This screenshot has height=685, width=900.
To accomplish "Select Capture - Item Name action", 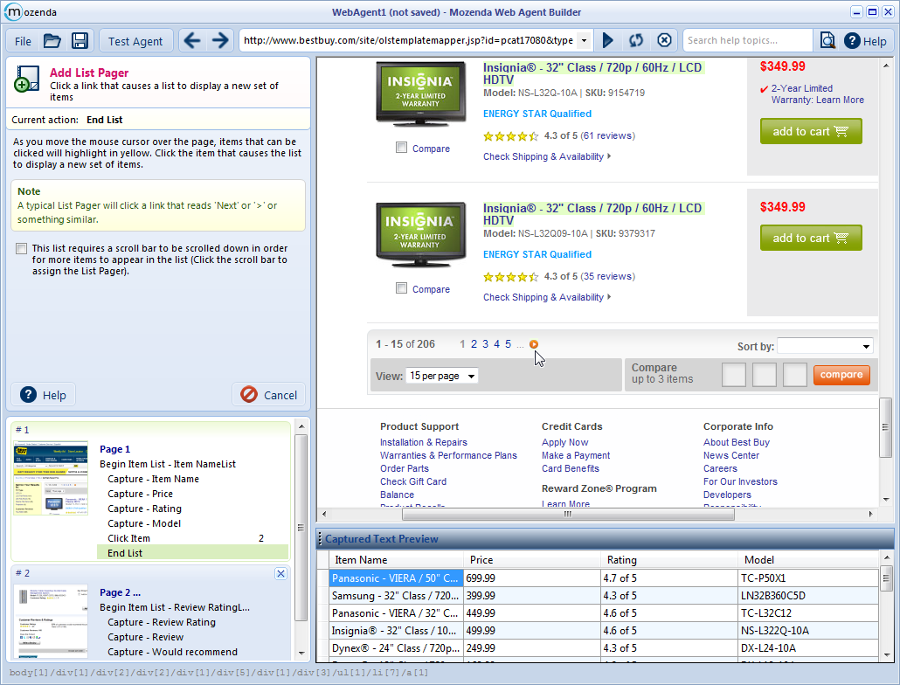I will (x=153, y=479).
